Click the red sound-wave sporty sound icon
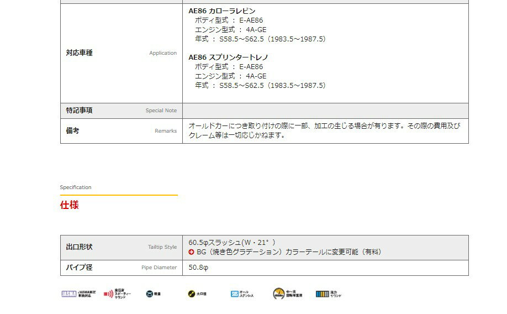507x314 pixels. [108, 294]
